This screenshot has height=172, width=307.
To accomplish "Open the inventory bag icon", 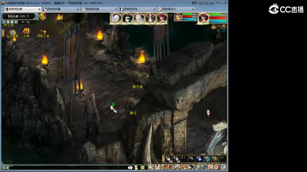I will (164, 167).
